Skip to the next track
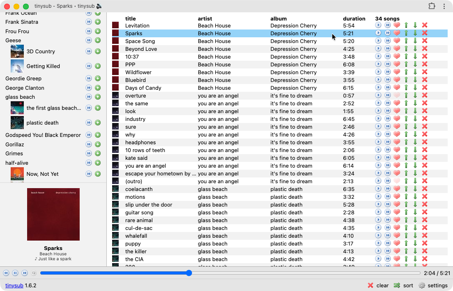Screen dimensions: 453x291 click(x=24, y=273)
